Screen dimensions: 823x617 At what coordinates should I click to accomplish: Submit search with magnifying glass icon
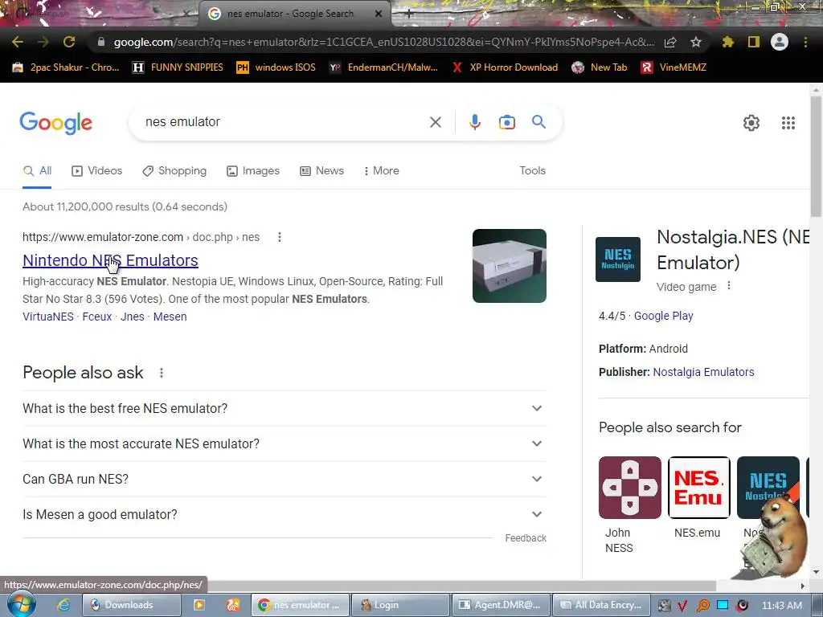(539, 122)
